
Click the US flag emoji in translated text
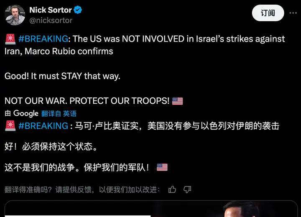pyautogui.click(x=162, y=167)
